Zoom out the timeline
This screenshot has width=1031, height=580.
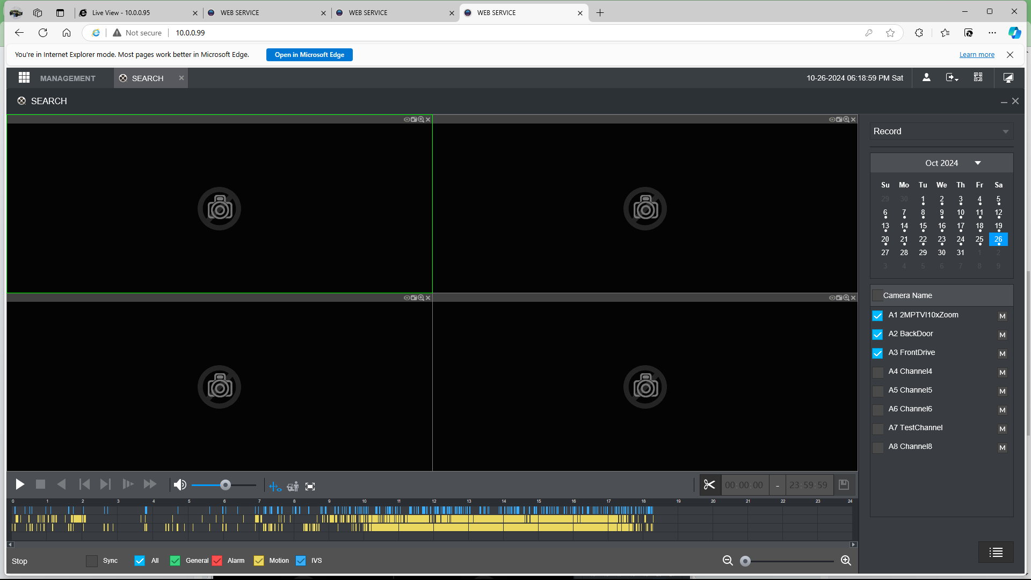728,561
